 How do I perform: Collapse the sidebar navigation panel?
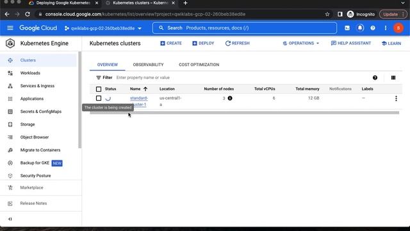pos(10,219)
